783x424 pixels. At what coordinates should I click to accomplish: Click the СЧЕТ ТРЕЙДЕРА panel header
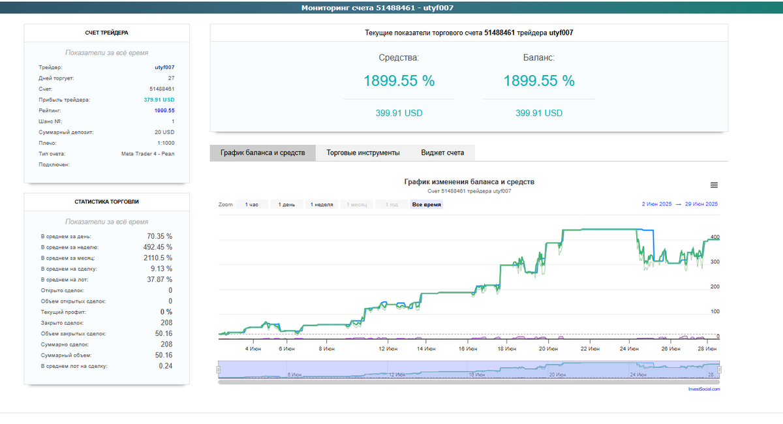pos(106,31)
